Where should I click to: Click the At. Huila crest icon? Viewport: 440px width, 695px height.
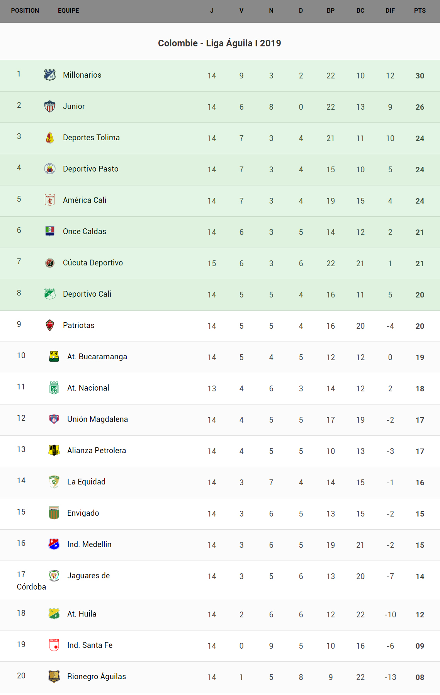tap(54, 614)
